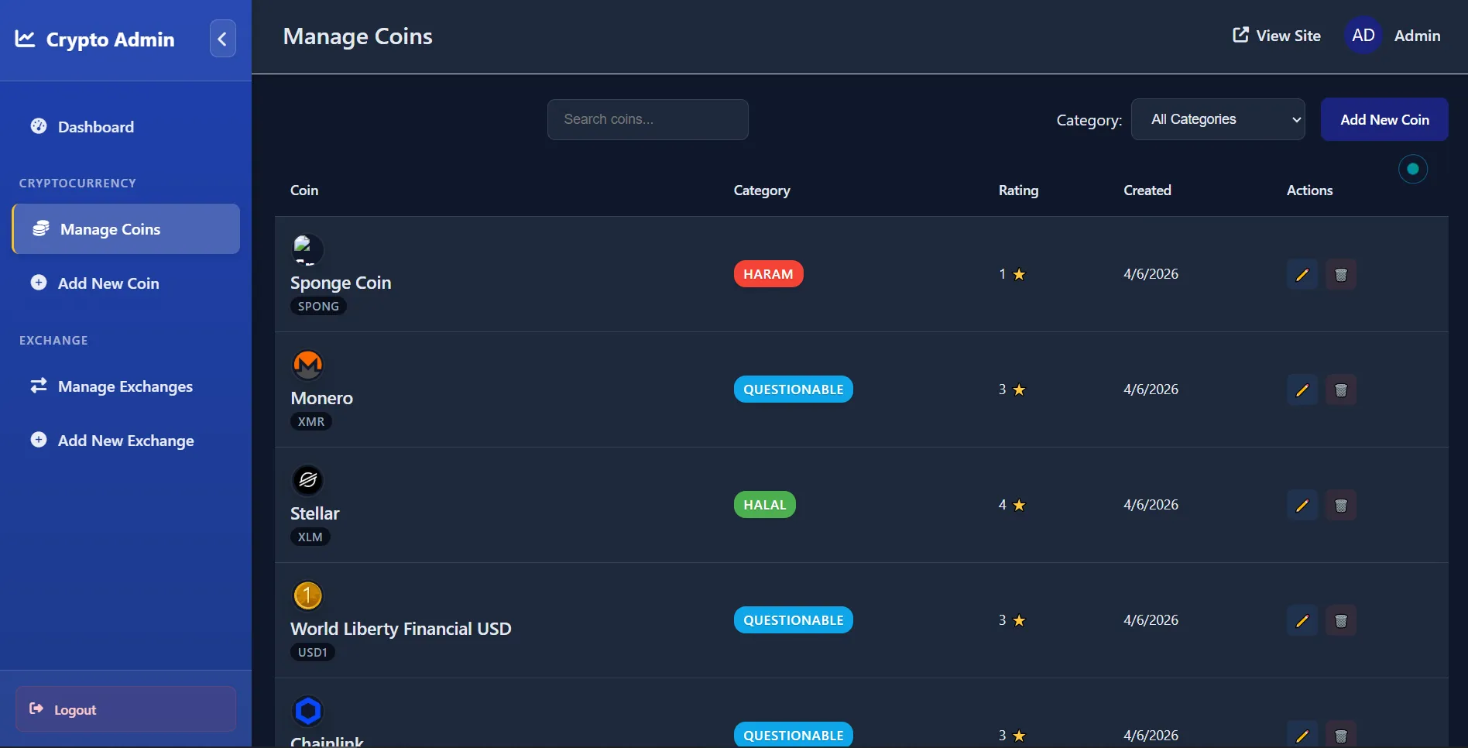Select Manage Coins in the sidebar
This screenshot has width=1468, height=748.
[125, 229]
